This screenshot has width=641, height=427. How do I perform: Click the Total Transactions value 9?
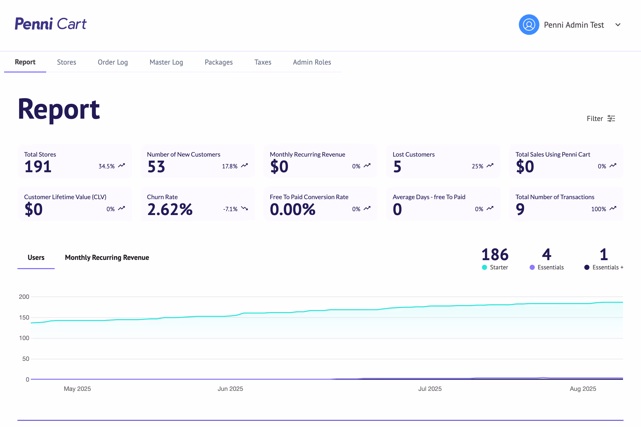pos(520,209)
